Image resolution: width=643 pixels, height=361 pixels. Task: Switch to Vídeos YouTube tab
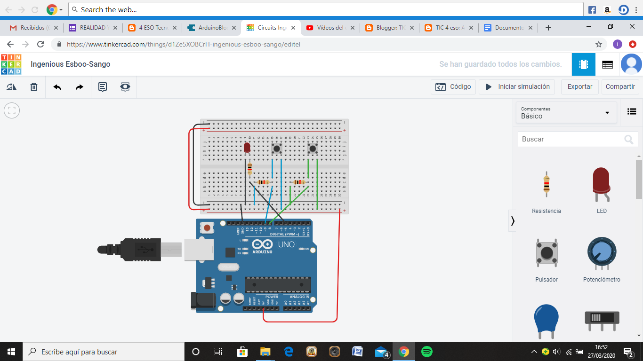(330, 28)
